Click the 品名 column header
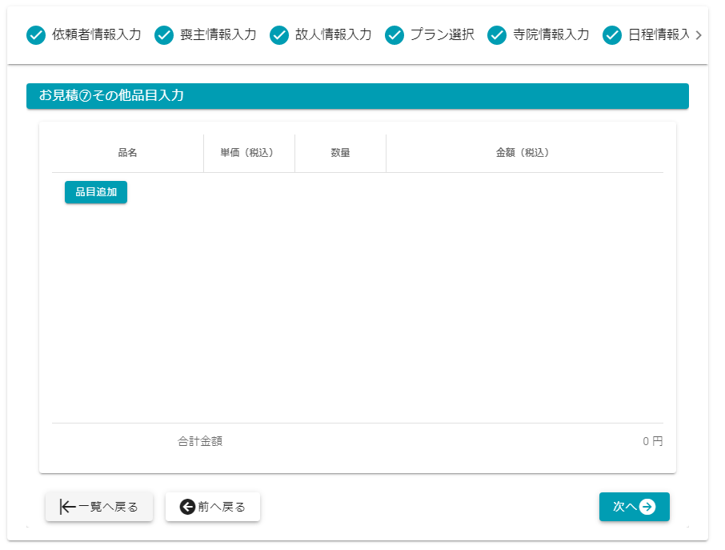 [x=128, y=153]
